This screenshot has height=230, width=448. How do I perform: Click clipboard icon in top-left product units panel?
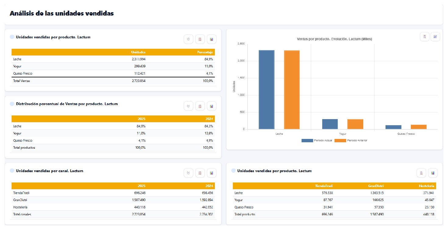200,39
